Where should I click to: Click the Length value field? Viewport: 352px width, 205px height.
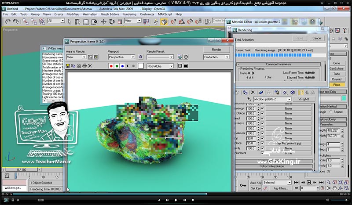coord(333,130)
